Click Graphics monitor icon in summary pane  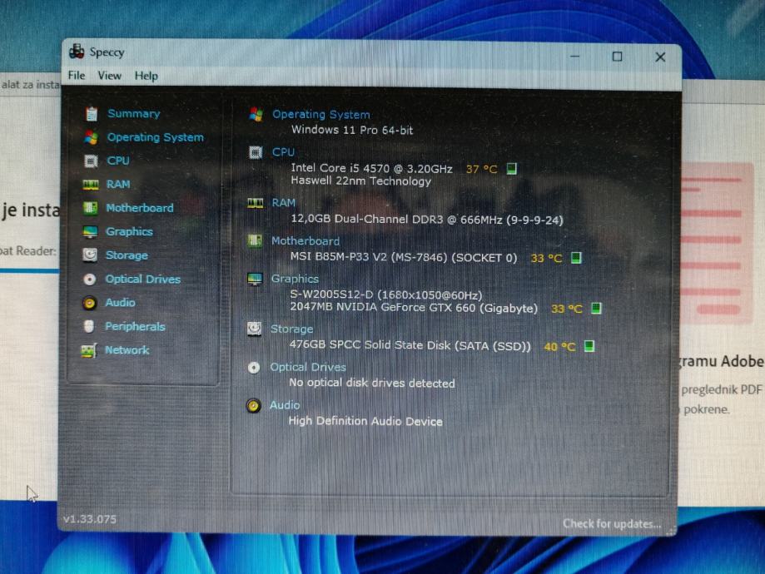tap(255, 279)
